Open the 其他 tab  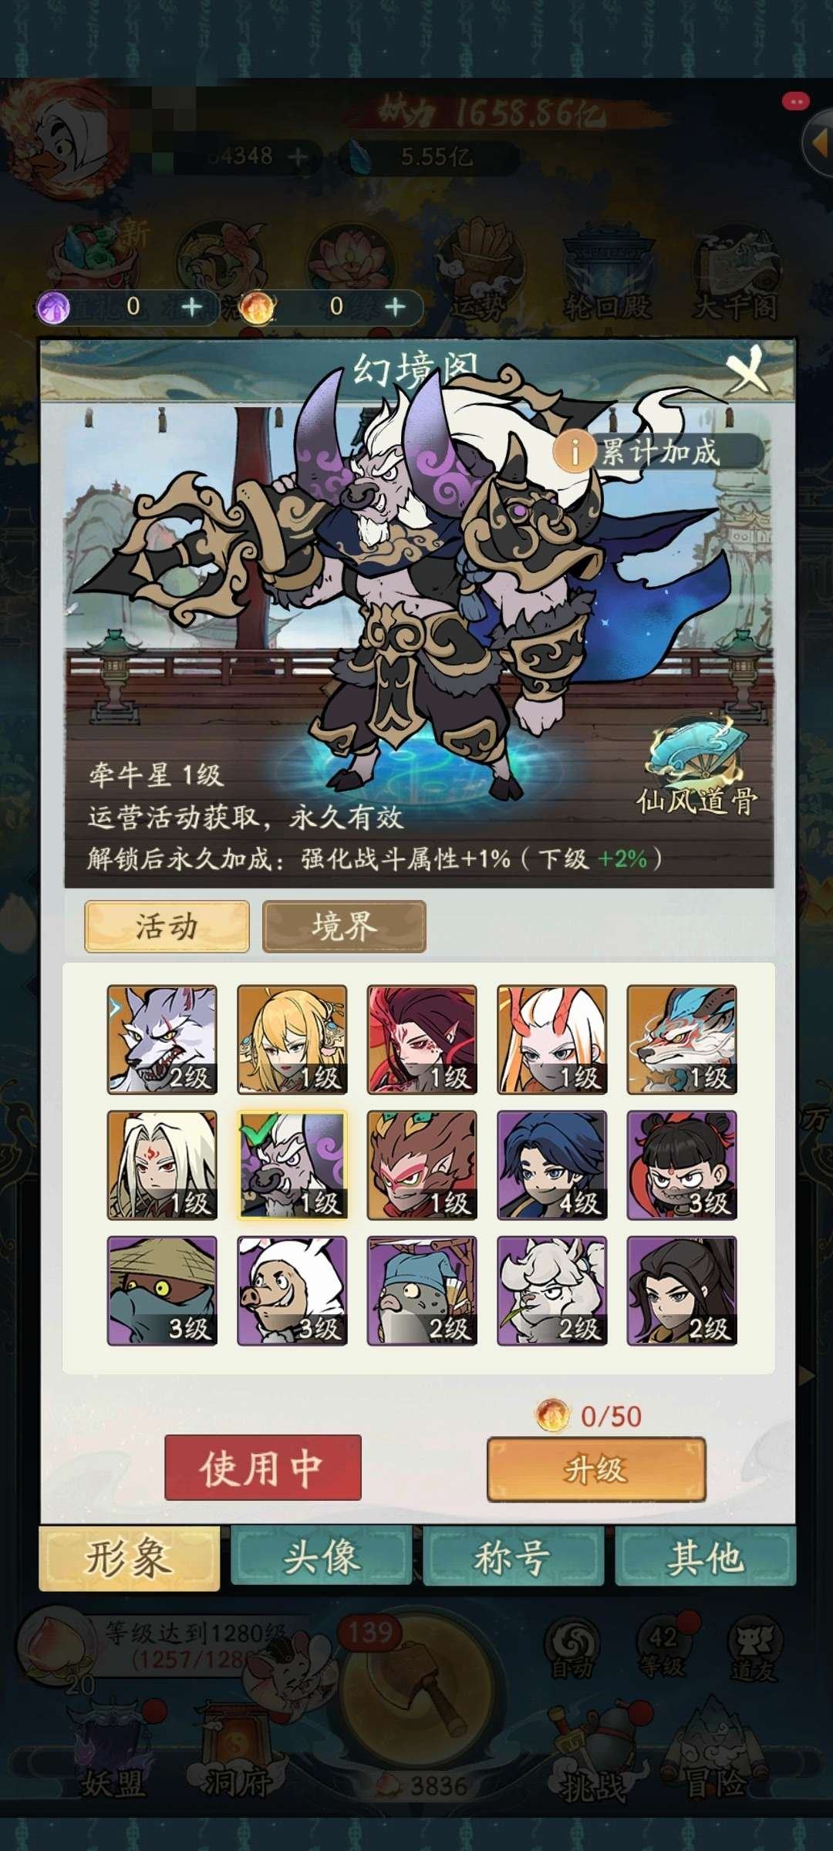pyautogui.click(x=705, y=1557)
